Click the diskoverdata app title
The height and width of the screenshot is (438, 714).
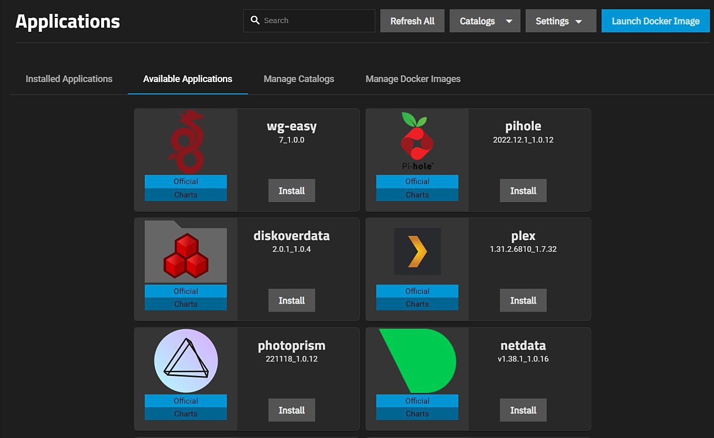coord(292,236)
